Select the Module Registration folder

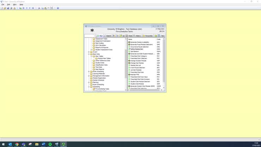coord(99,78)
